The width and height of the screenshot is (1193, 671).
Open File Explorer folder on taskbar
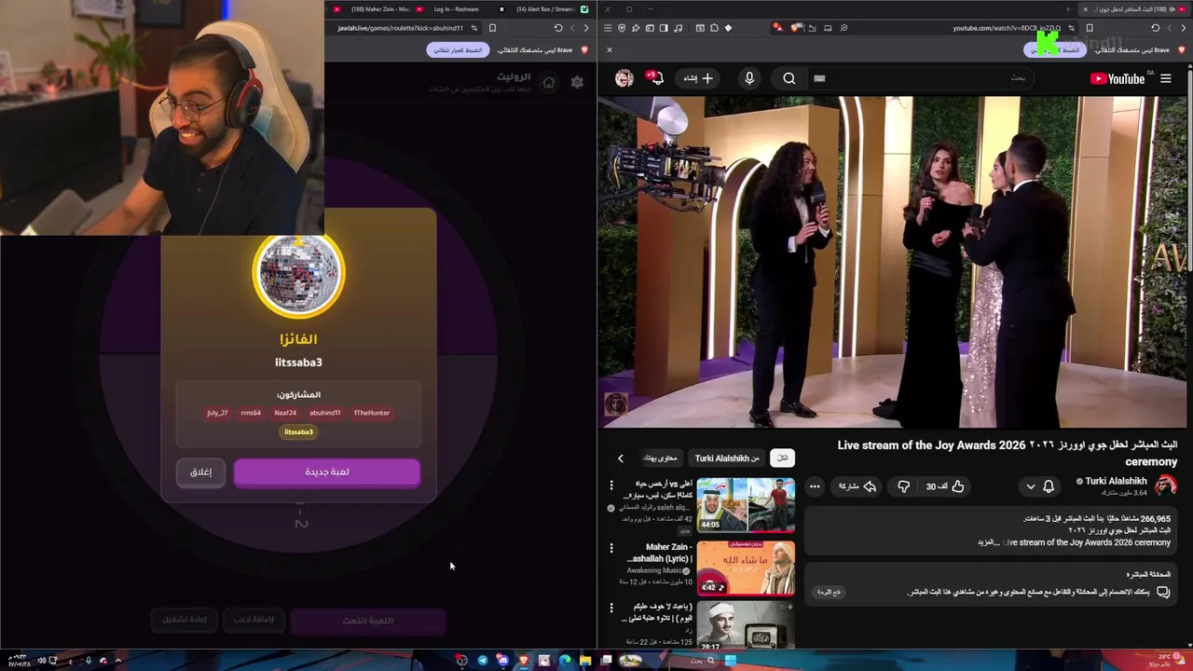click(x=585, y=661)
